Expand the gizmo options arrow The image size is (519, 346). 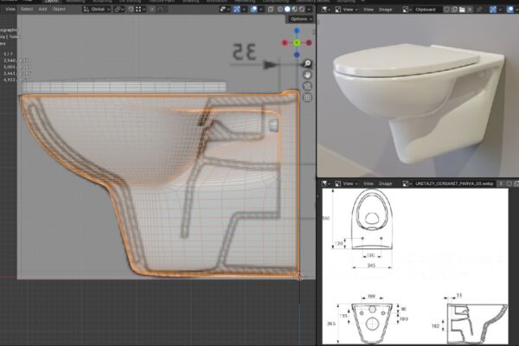pyautogui.click(x=244, y=10)
